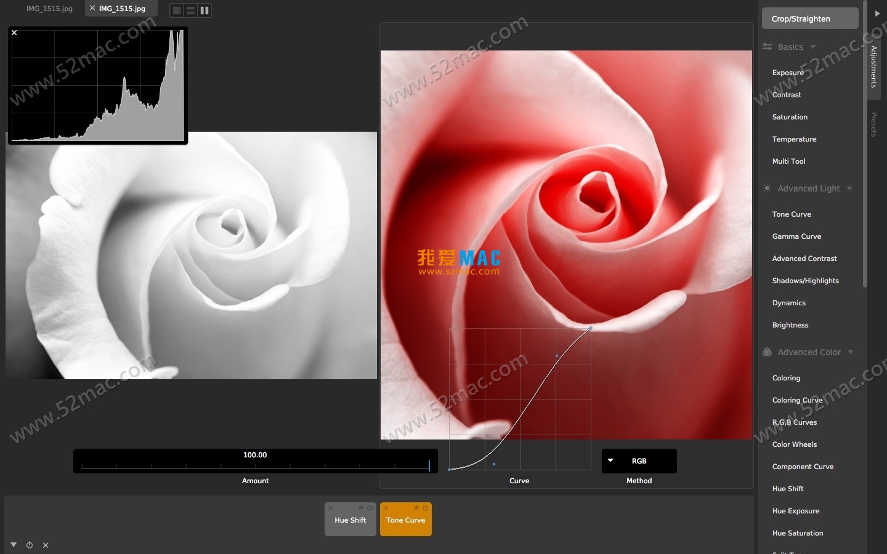Click the Advanced Light sun icon
887x554 pixels.
[x=767, y=189]
